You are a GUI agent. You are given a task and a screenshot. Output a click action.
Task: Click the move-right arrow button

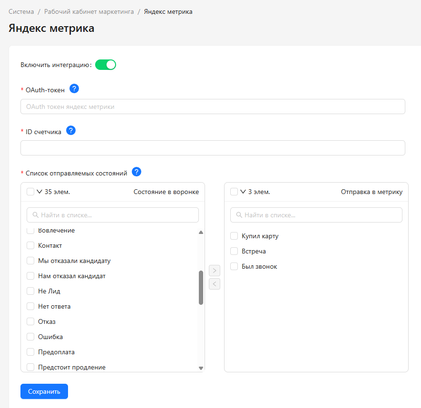[215, 271]
